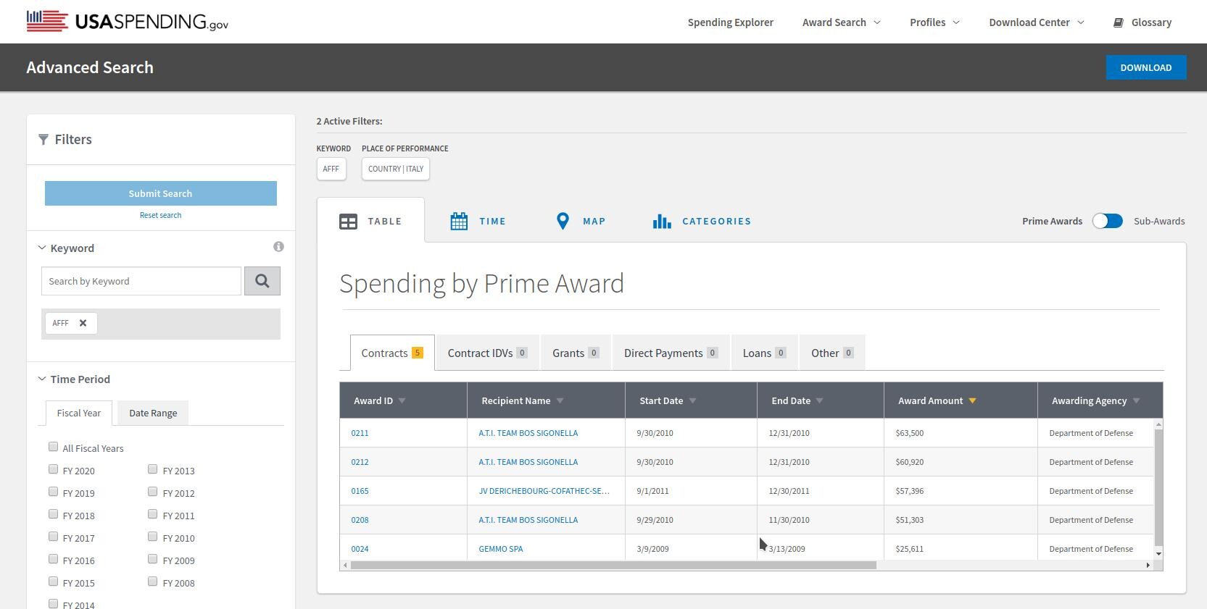Switch to Grants tab
The height and width of the screenshot is (609, 1207).
coord(576,353)
